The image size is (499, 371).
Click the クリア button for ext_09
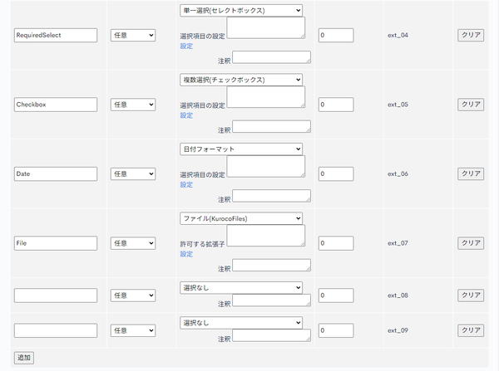click(x=471, y=330)
